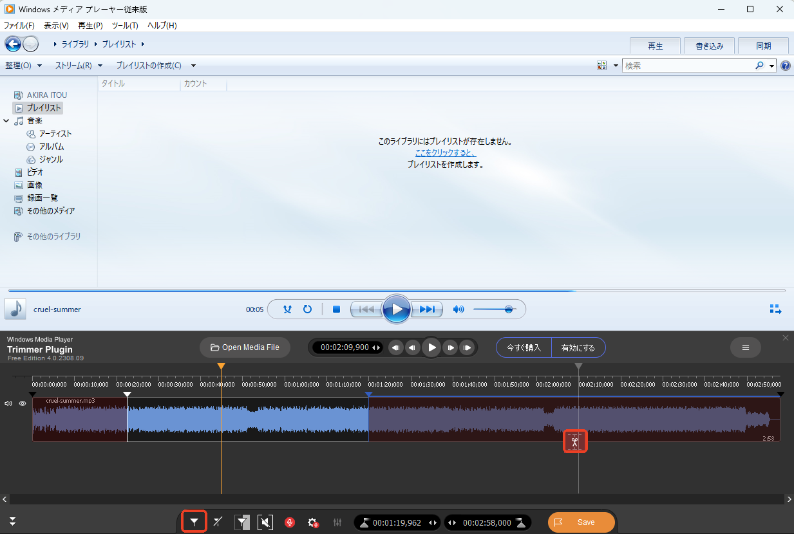Expand the 整理(O) dropdown menu
This screenshot has height=534, width=794.
[x=23, y=66]
